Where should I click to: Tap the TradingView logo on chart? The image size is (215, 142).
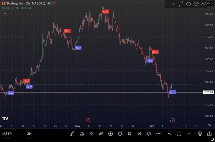5,119
